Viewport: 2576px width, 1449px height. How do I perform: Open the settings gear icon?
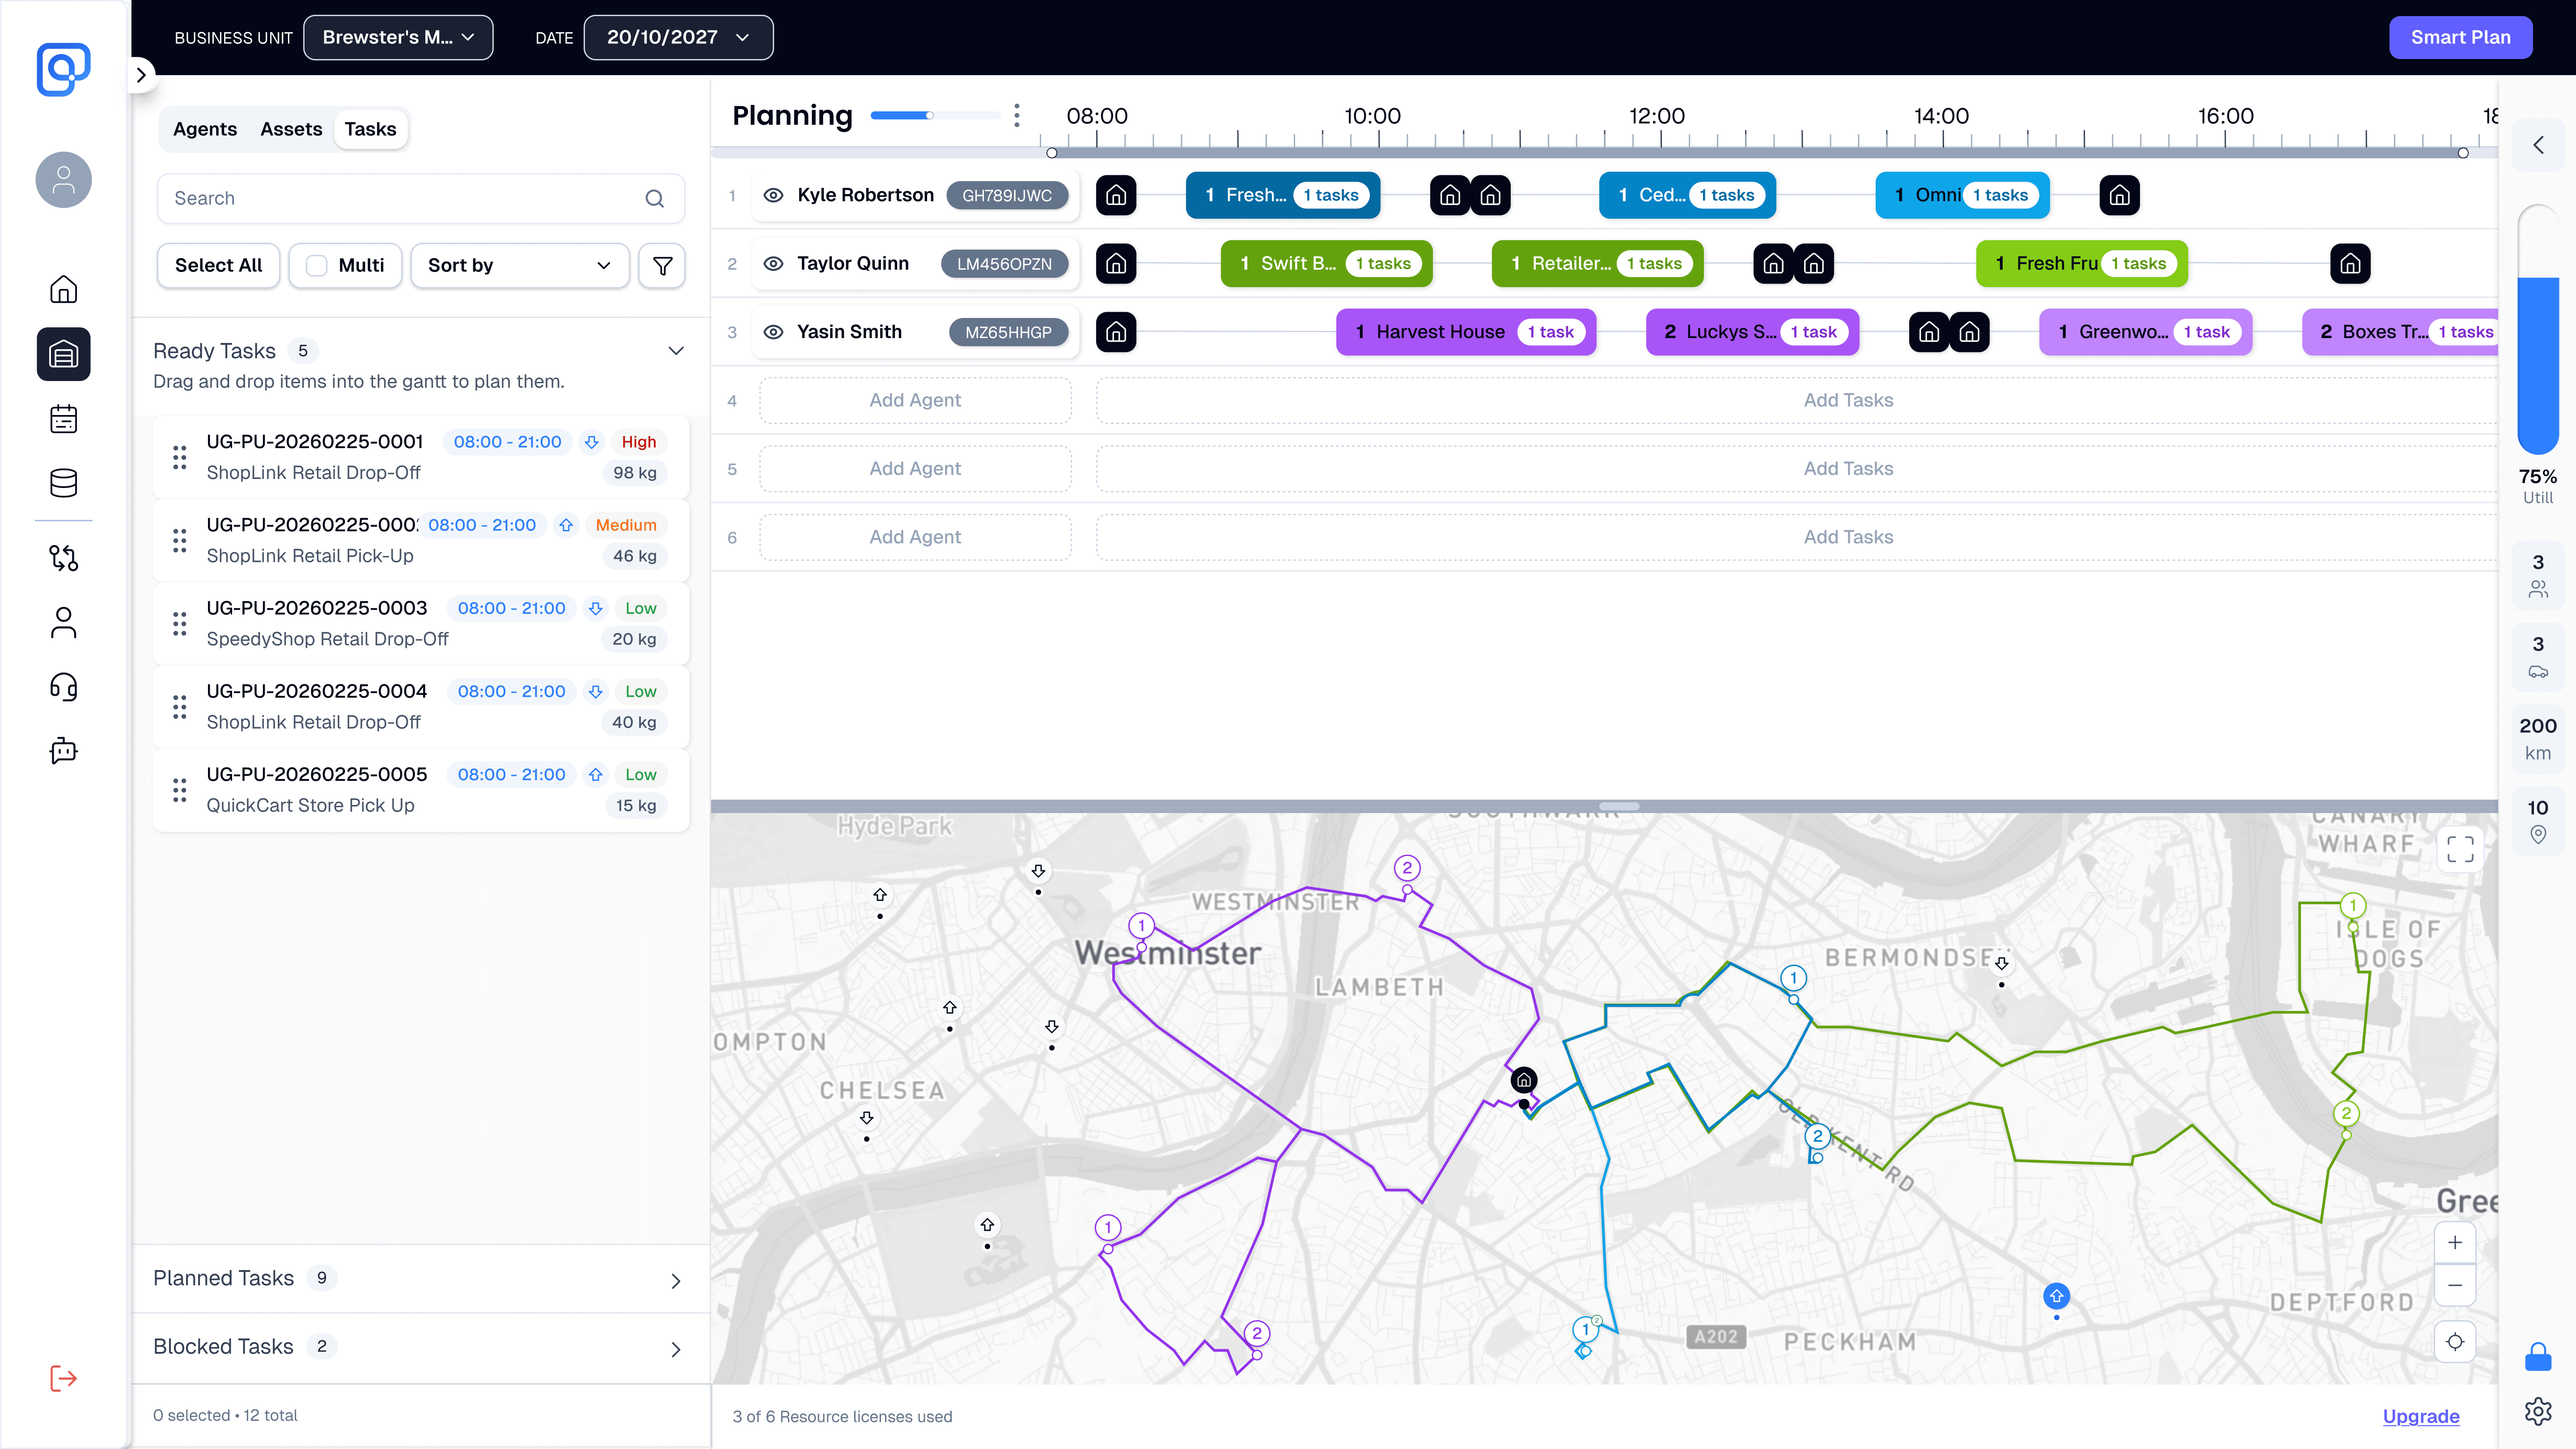(2538, 1411)
